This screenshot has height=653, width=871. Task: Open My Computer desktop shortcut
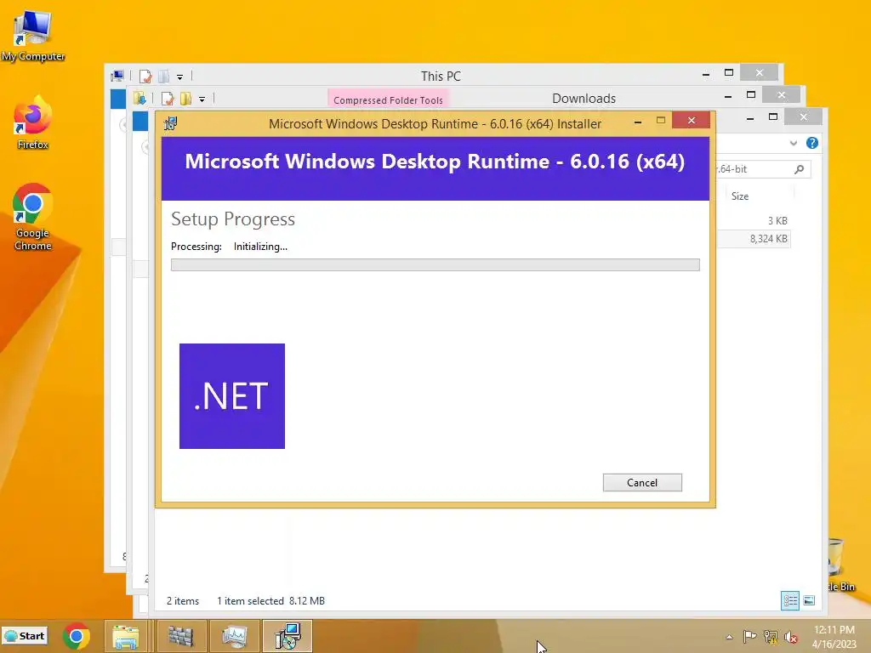[33, 36]
